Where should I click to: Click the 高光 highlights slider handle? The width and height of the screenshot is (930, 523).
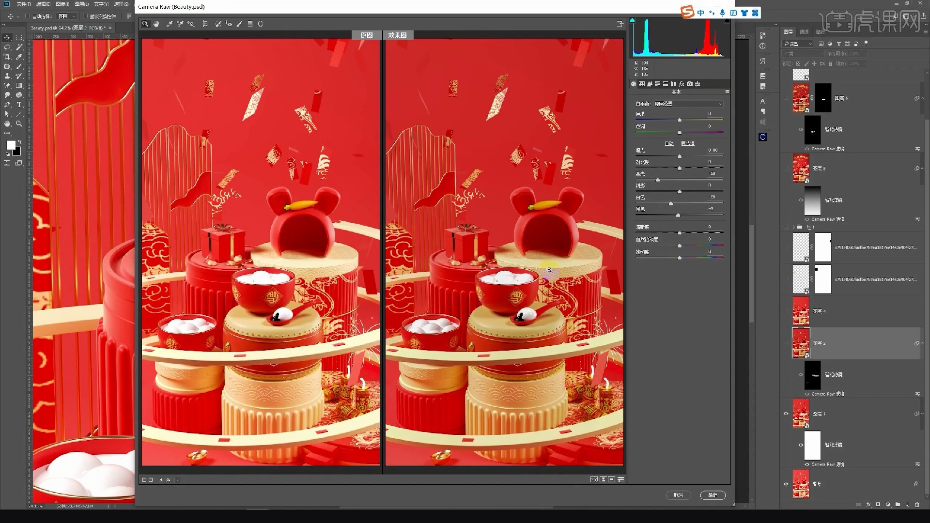658,180
